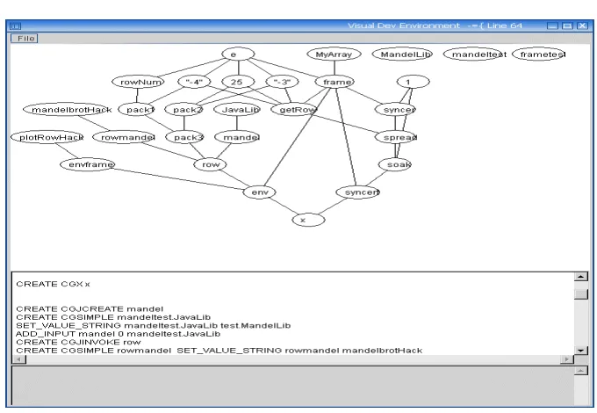Viewport: 597px width, 413px height.
Task: Select the node labeled 1
Action: coord(414,82)
